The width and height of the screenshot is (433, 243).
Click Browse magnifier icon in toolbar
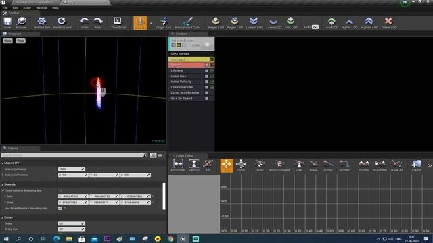[21, 22]
